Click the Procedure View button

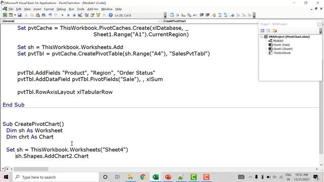(x=3, y=169)
